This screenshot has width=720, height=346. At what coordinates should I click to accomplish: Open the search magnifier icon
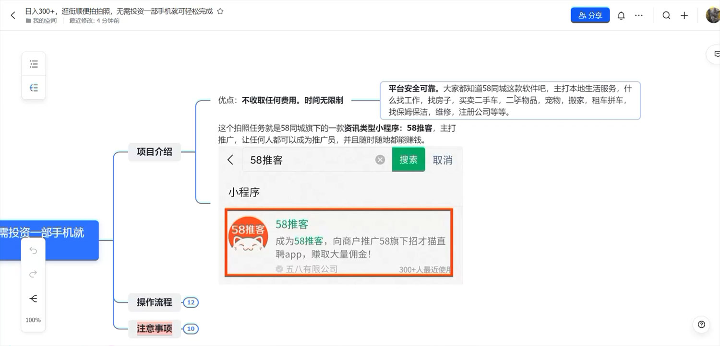[x=666, y=15]
